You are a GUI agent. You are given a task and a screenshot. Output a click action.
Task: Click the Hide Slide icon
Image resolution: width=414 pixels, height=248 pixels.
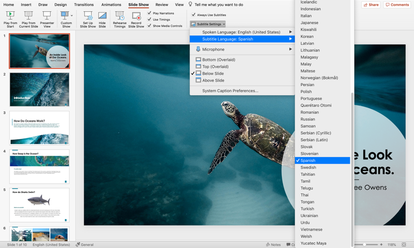tap(102, 16)
